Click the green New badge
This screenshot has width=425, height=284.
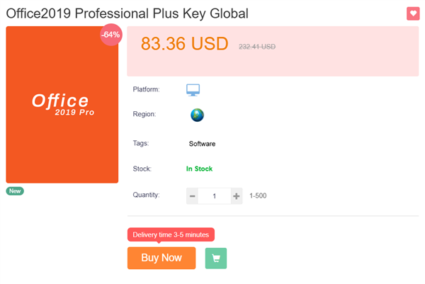tap(15, 191)
